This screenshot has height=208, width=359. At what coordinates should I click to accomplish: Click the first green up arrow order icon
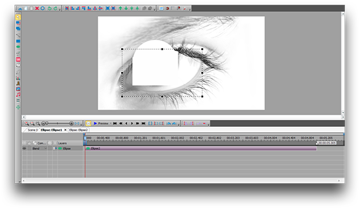tap(120, 9)
